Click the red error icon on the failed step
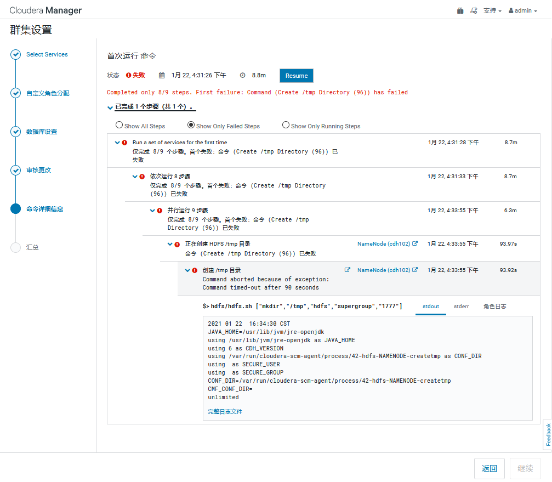 123,142
